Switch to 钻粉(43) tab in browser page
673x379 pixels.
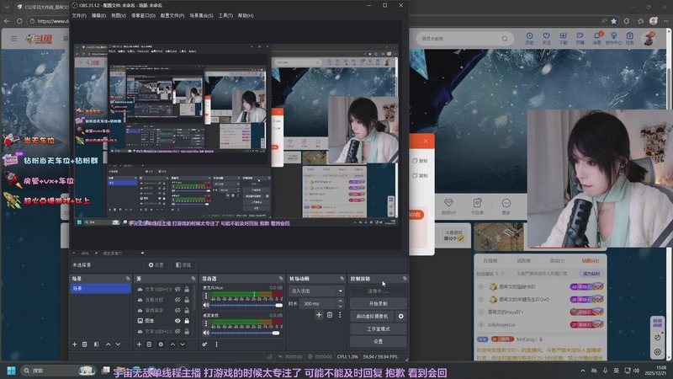coord(591,261)
